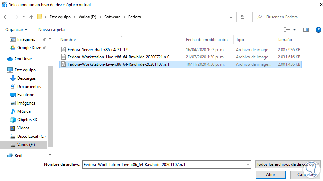Select Google Drive in sidebar
This screenshot has height=181, width=323.
coord(29,48)
